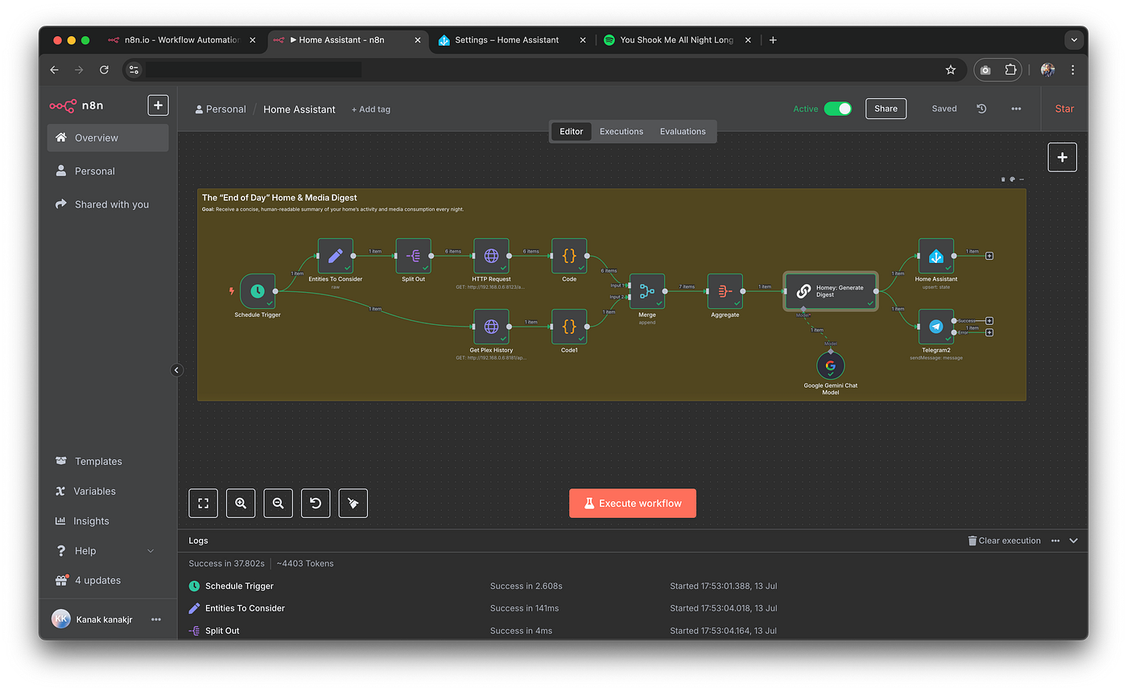This screenshot has width=1127, height=691.
Task: Open workflow history clock icon
Action: tap(981, 109)
